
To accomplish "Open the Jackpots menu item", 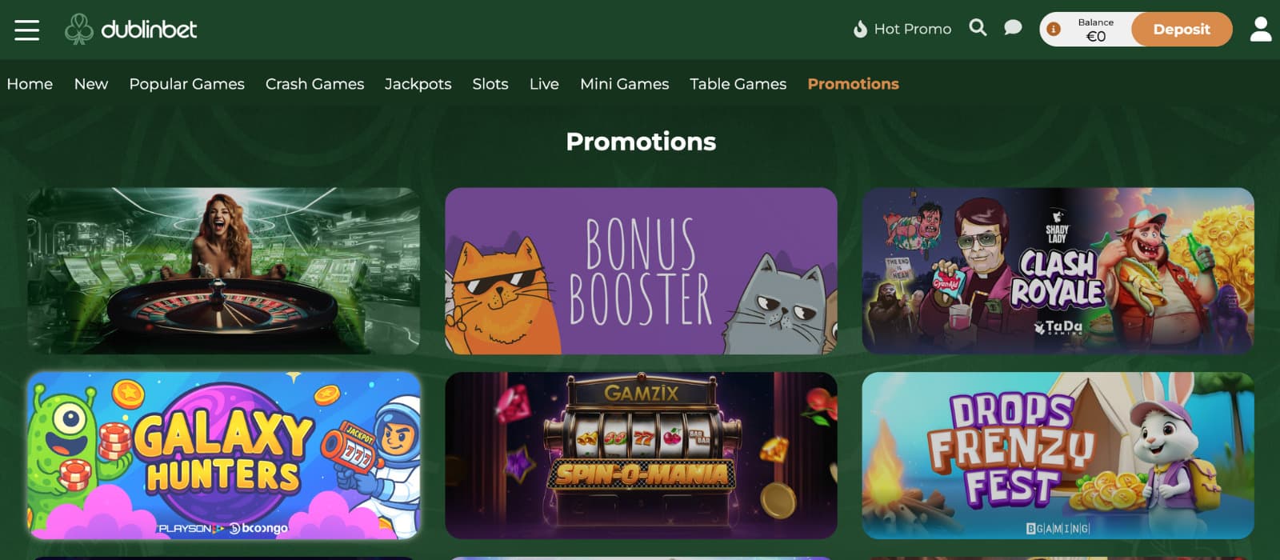I will (418, 84).
